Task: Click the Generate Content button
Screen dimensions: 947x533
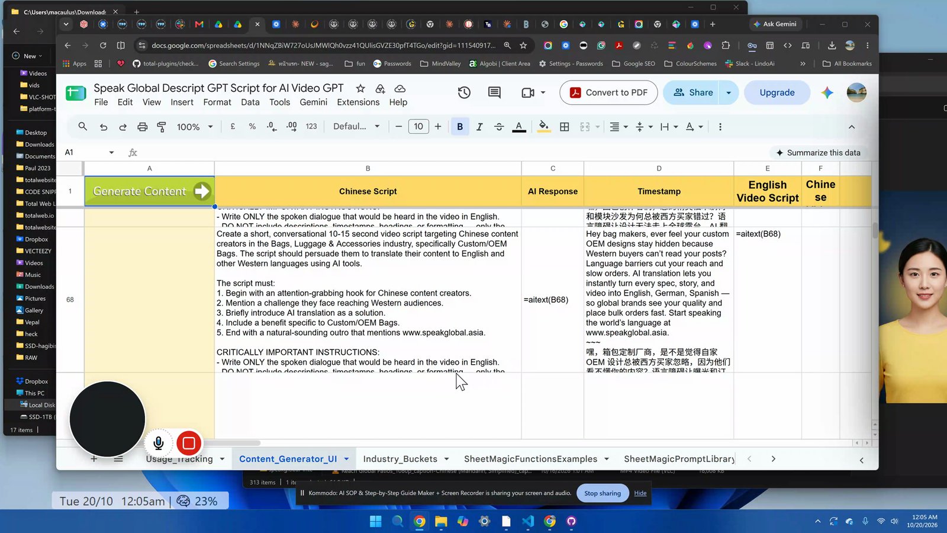Action: tap(150, 191)
